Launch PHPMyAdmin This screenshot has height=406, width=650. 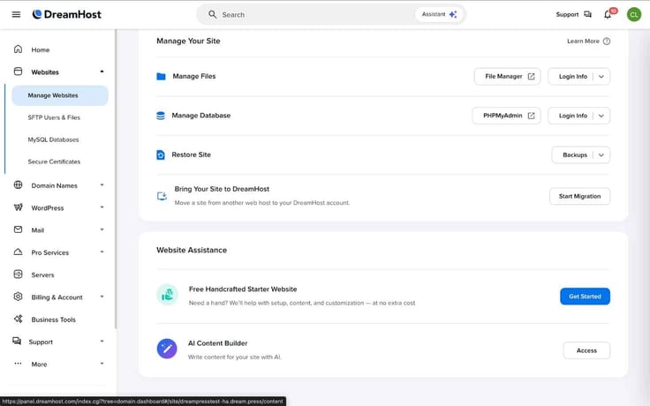[x=507, y=116]
